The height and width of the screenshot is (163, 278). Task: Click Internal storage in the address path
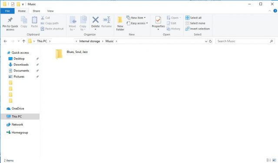coord(89,41)
